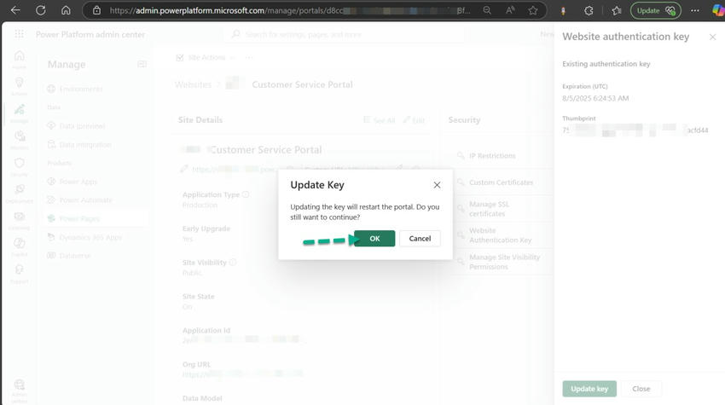Expand the Site Actions dropdown

206,57
